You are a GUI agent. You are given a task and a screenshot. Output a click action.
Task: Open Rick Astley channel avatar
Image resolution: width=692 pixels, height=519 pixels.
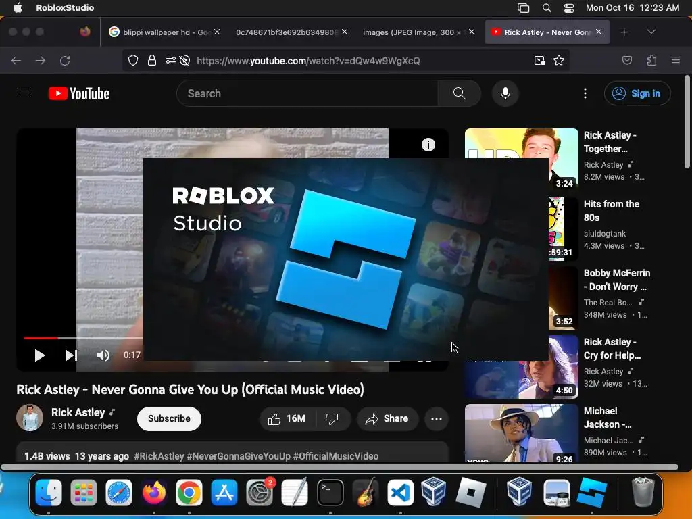pos(30,418)
